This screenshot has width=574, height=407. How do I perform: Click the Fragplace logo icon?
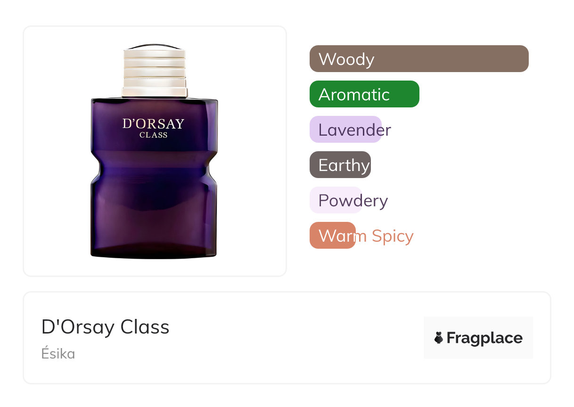(x=439, y=338)
